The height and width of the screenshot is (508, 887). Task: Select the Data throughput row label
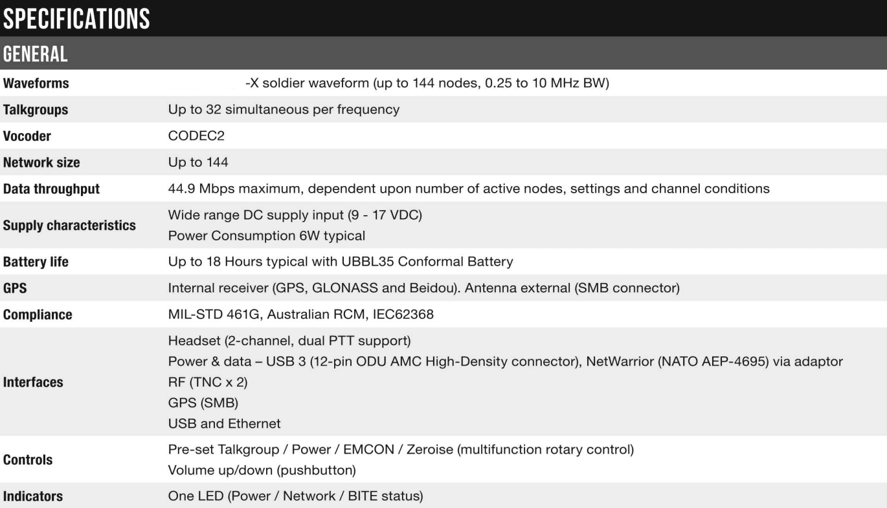[51, 189]
